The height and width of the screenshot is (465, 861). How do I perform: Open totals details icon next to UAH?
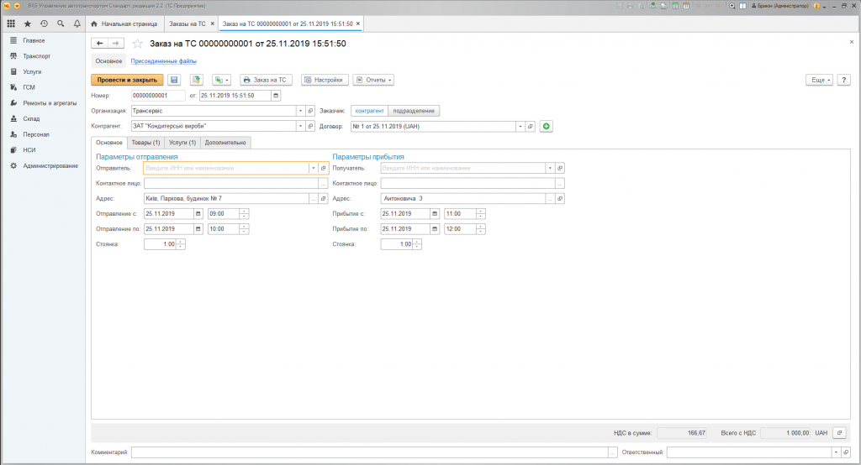pos(839,432)
